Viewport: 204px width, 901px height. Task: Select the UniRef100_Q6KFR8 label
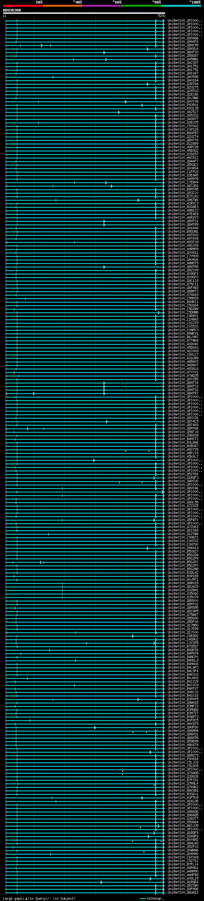[183, 267]
